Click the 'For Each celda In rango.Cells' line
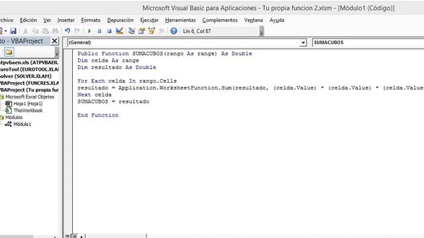 127,81
